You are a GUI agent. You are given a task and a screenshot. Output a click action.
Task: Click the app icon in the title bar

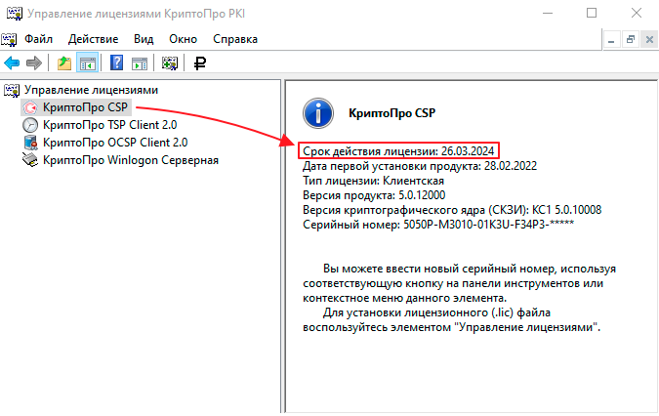coord(15,14)
